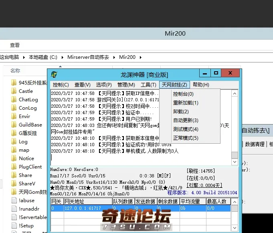Click log scrollbar down arrow
This screenshot has height=233, width=273.
pos(235,162)
